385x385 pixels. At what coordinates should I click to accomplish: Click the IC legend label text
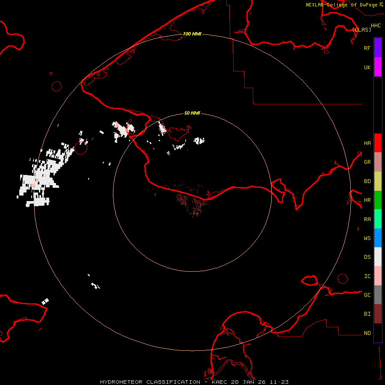(x=367, y=276)
